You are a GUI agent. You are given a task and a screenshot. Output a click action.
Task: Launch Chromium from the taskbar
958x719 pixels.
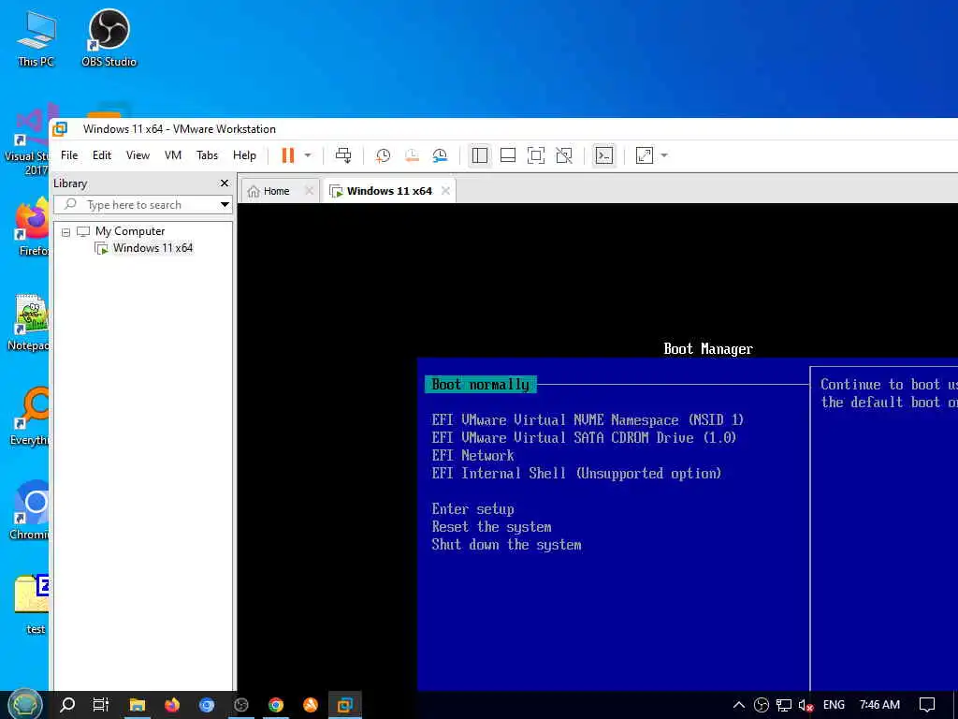click(207, 705)
